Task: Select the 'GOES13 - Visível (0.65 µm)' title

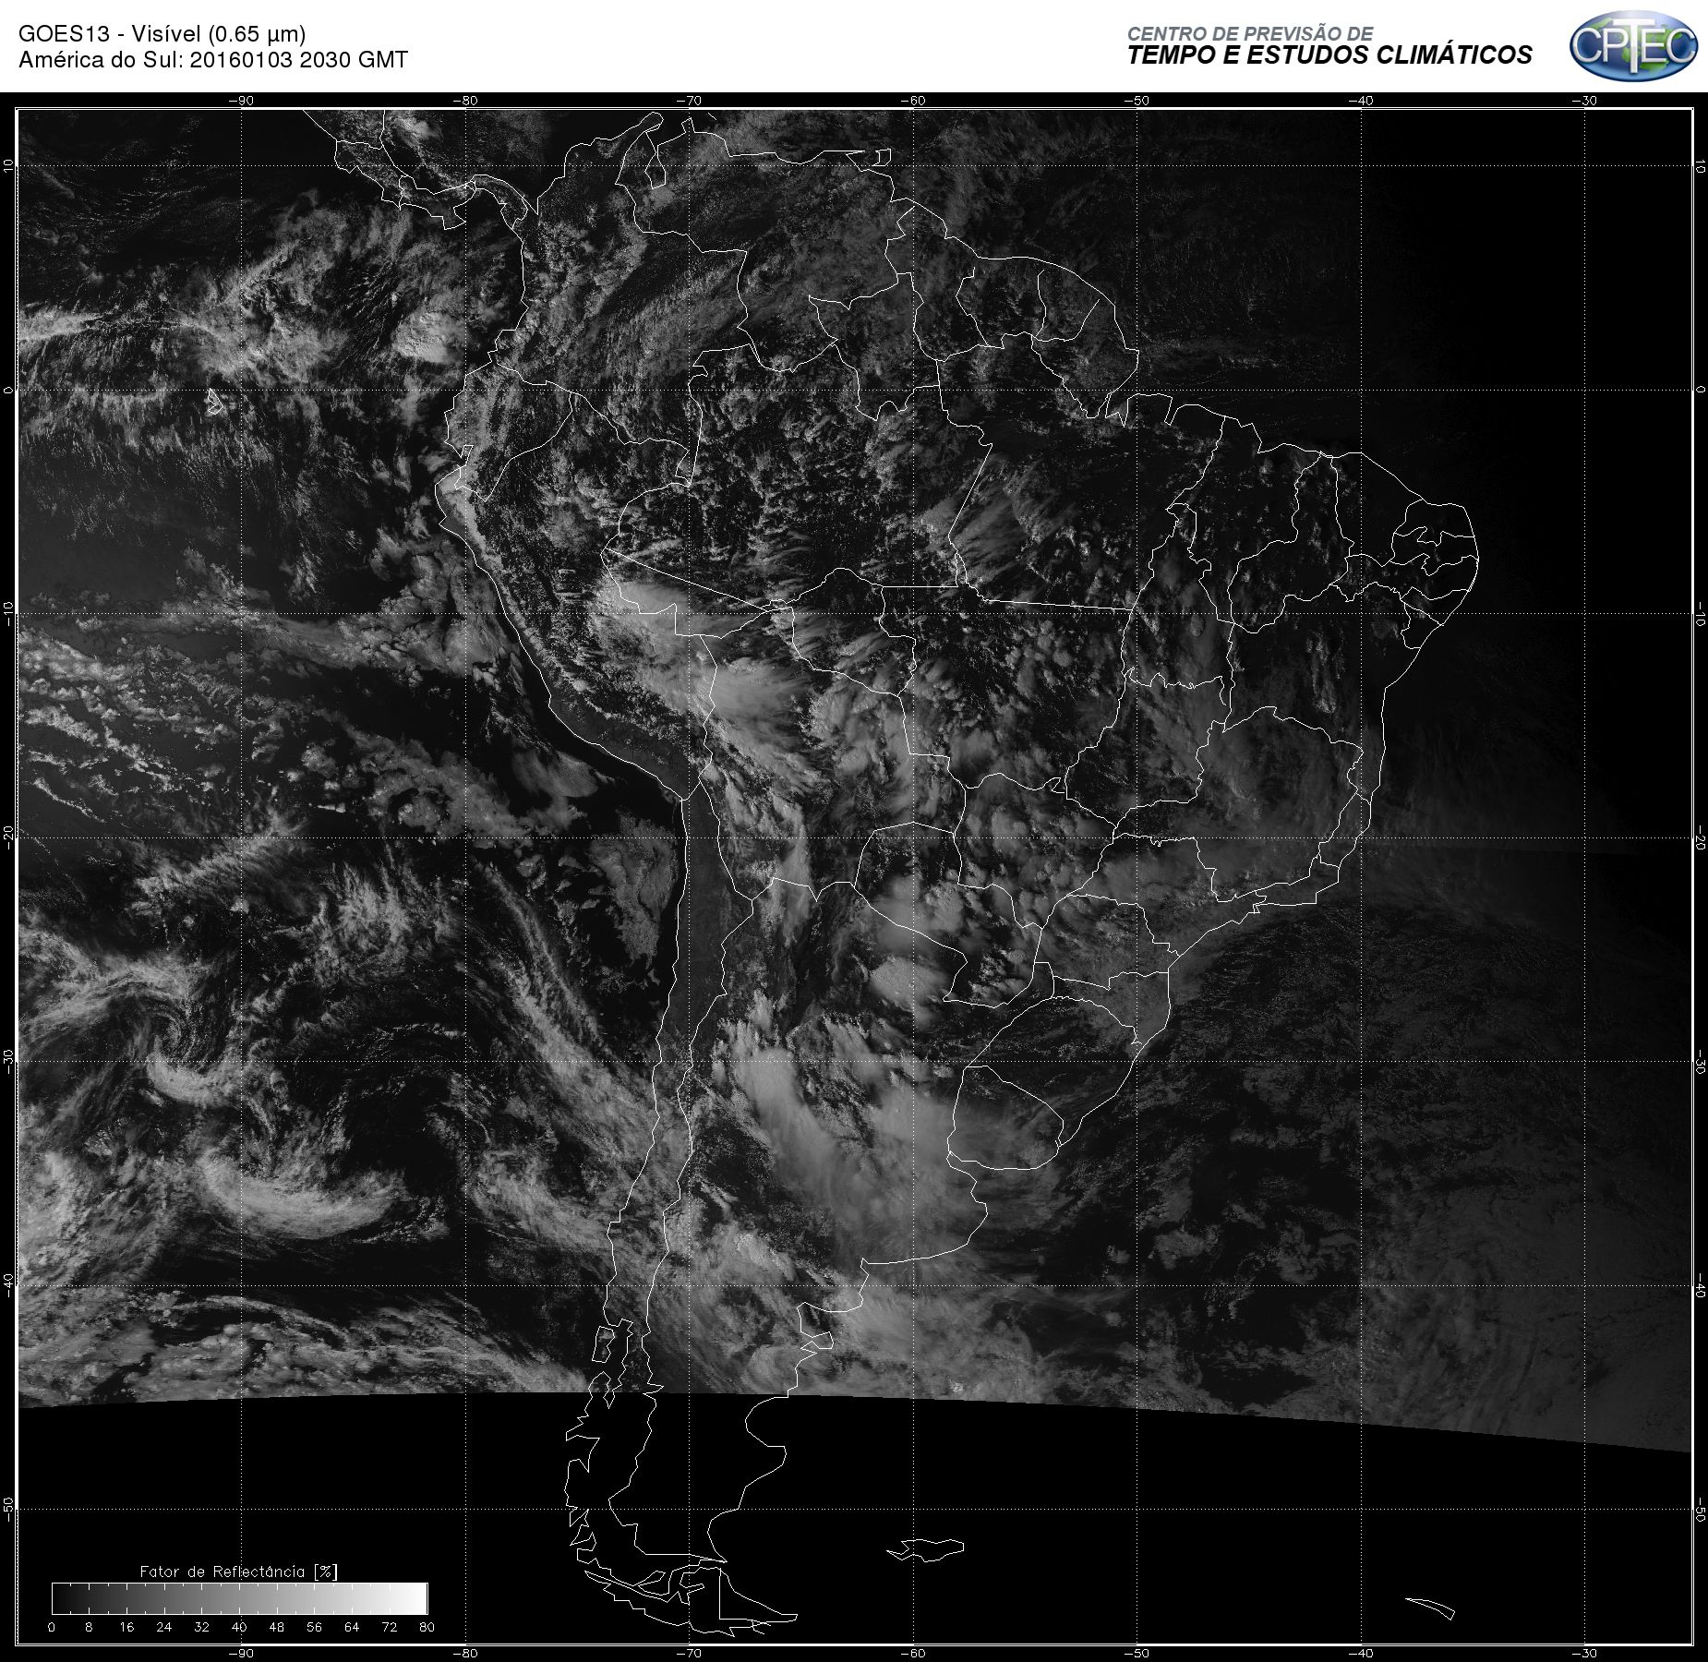Action: (x=162, y=34)
